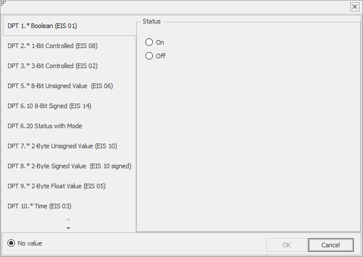Open the DPT 1.* Boolean tab
The width and height of the screenshot is (363, 257).
click(x=69, y=26)
